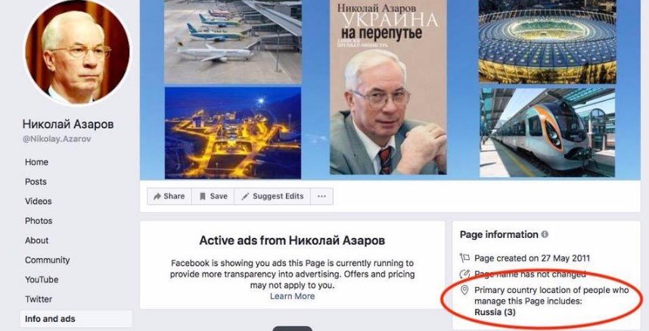Click the Page information info icon
649x331 pixels.
(x=545, y=235)
